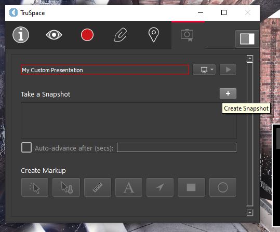The height and width of the screenshot is (232, 280).
Task: Open the paperclip Attachments tab
Action: tap(121, 35)
